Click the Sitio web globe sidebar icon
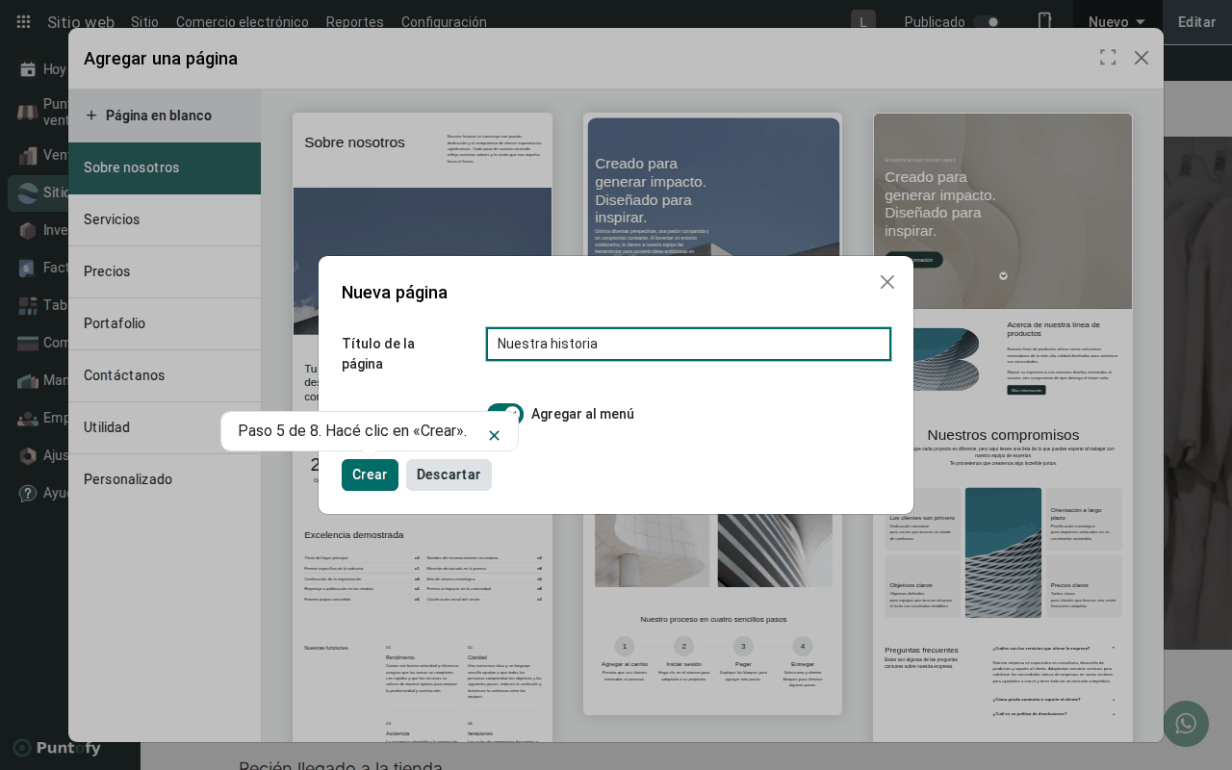This screenshot has height=770, width=1232. [x=27, y=192]
